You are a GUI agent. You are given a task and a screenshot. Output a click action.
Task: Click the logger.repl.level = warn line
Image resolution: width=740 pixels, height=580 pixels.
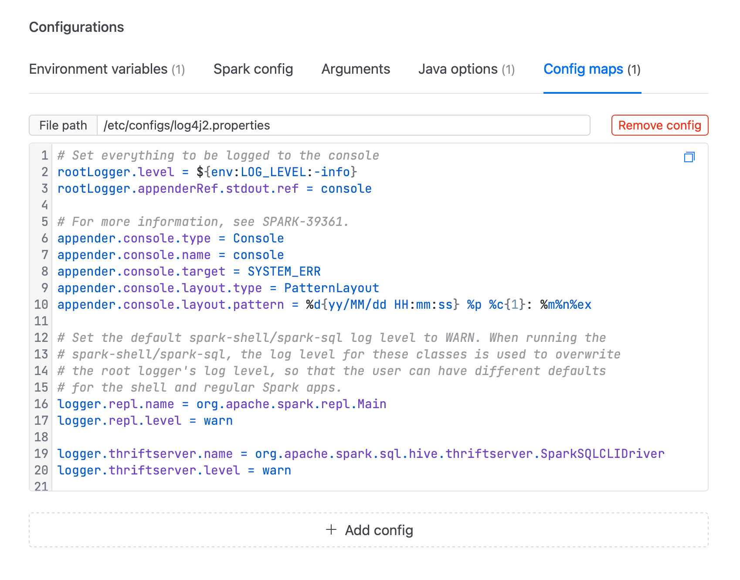(x=145, y=420)
